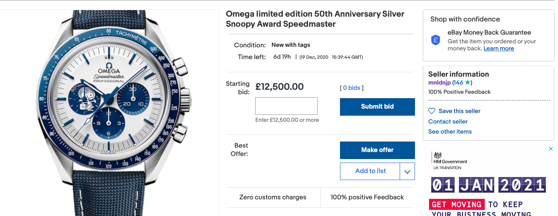Click the Contact seller link
Screen dimensions: 558x216
pyautogui.click(x=448, y=121)
